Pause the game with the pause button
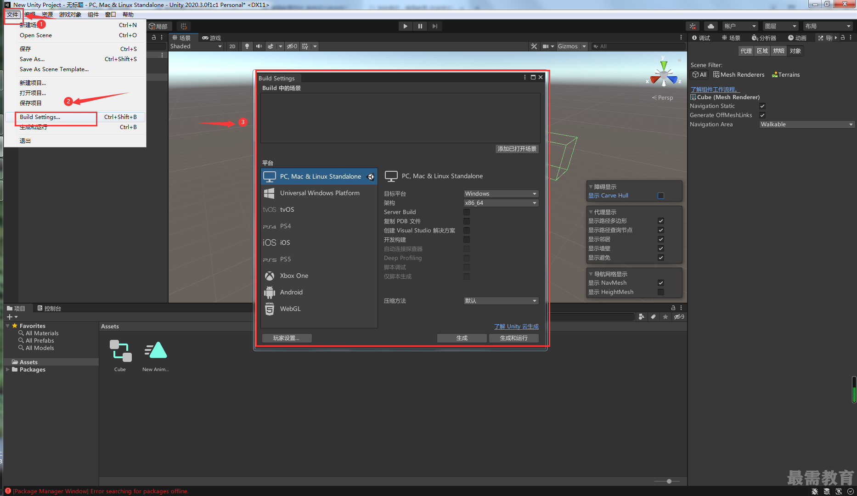857x496 pixels. pyautogui.click(x=420, y=26)
